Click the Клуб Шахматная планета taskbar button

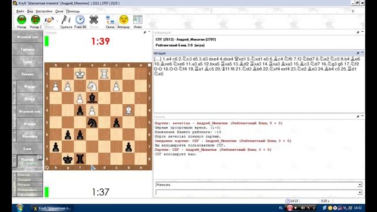click(x=52, y=208)
